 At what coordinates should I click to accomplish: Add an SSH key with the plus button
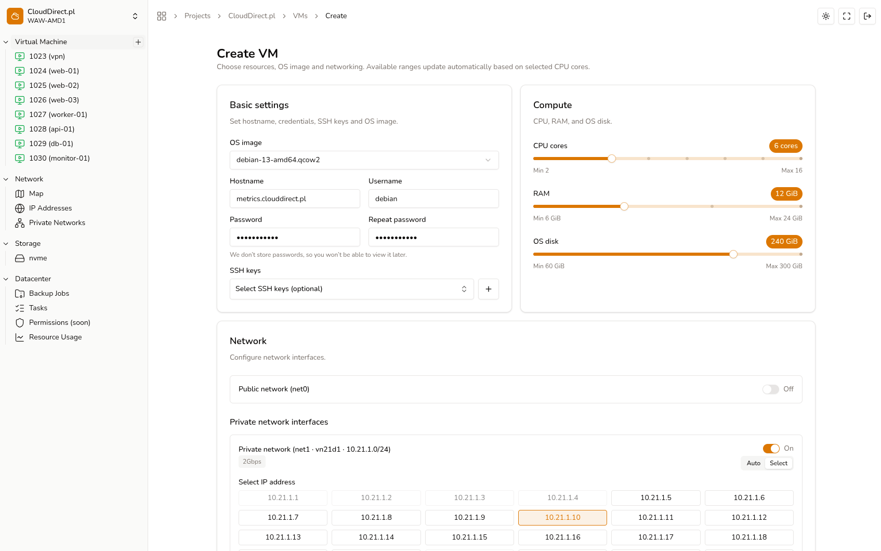pos(488,288)
